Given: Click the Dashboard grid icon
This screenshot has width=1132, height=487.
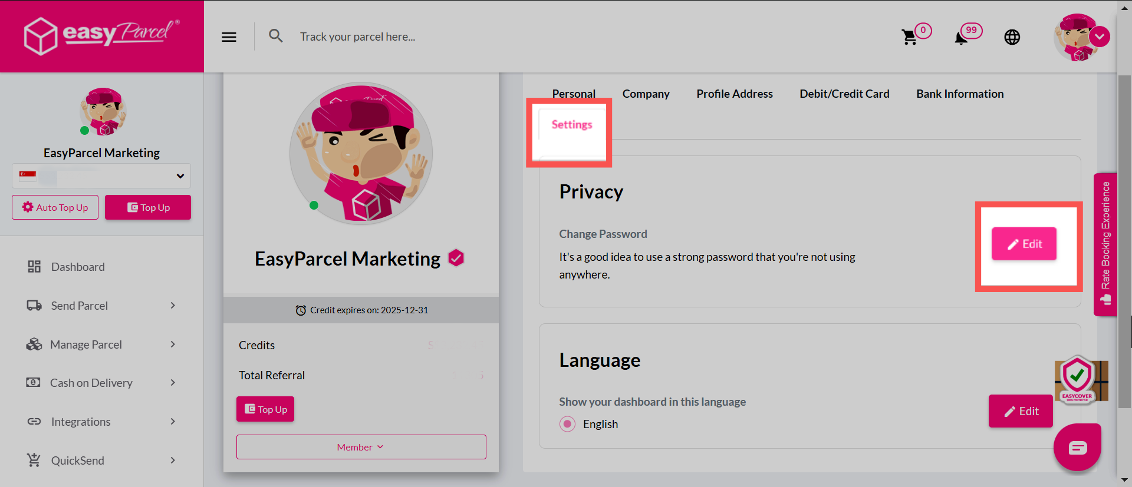Looking at the screenshot, I should tap(34, 267).
